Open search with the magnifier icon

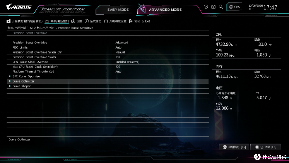pos(221,7)
